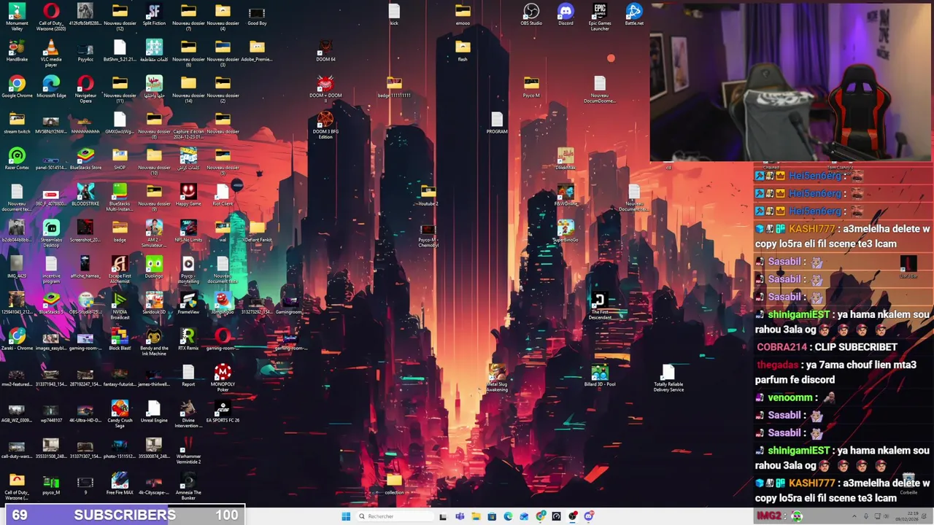Viewport: 934px width, 525px height.
Task: Select the Unreal Engine file icon
Action: pyautogui.click(x=154, y=411)
